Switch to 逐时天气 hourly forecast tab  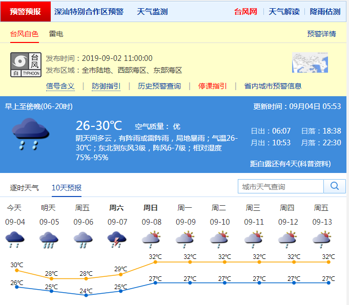point(24,188)
